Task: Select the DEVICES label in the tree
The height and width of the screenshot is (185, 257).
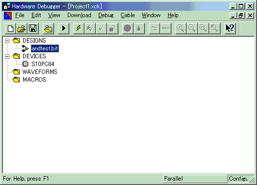Action: point(34,56)
